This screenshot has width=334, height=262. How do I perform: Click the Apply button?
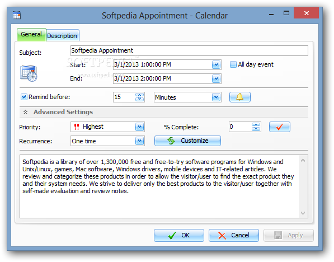point(289,235)
